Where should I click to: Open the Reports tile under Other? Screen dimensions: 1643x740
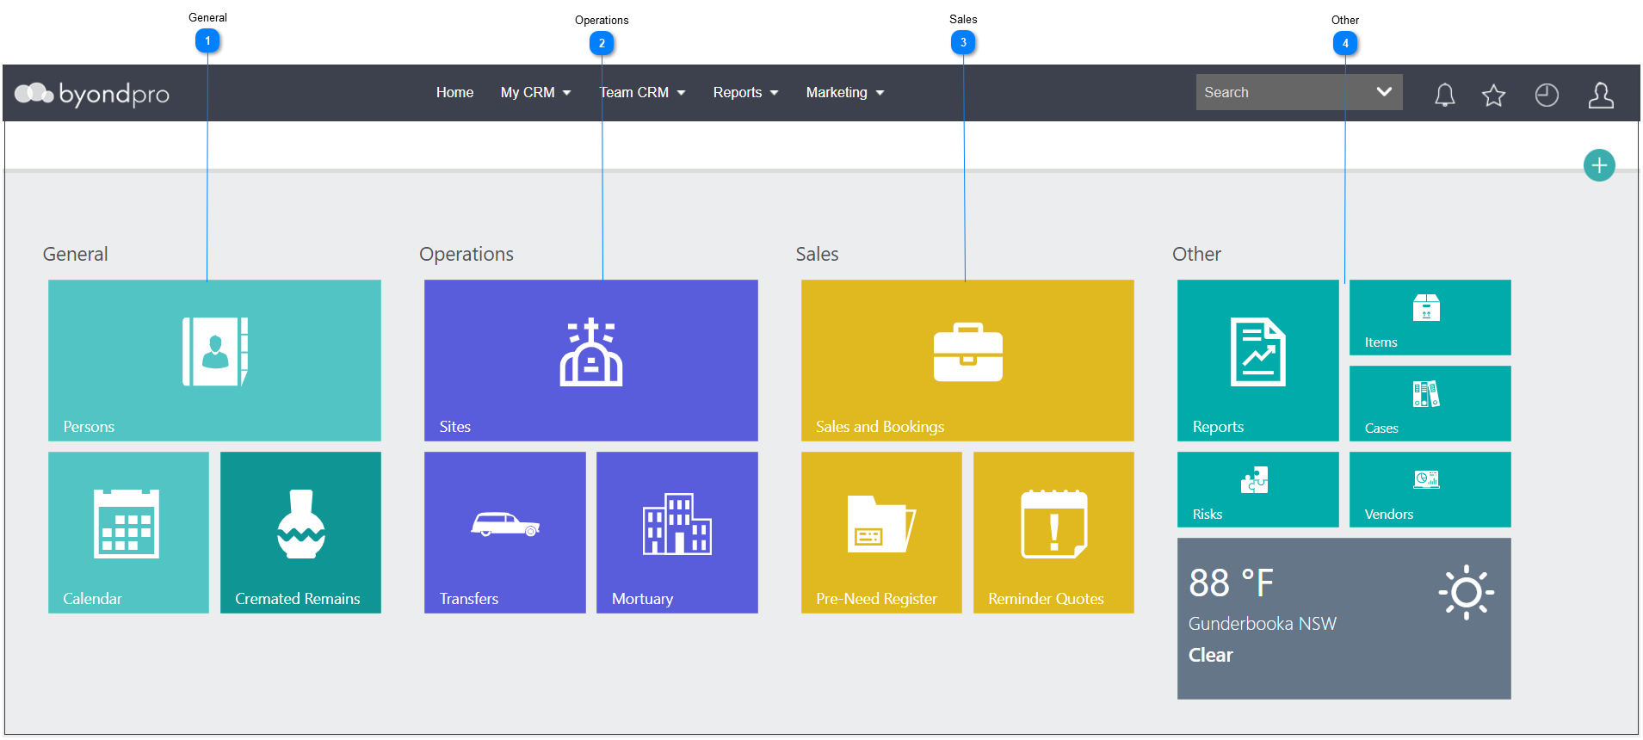point(1258,361)
